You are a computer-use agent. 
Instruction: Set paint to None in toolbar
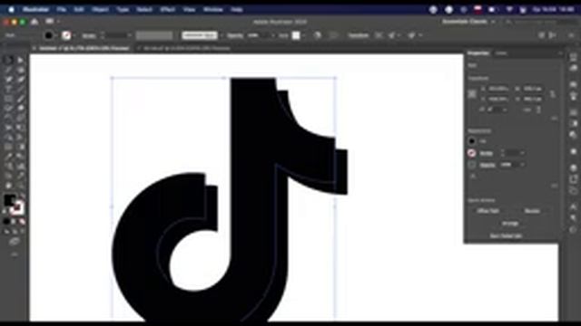22,222
